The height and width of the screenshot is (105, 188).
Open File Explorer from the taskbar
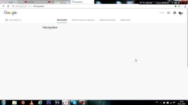point(14,102)
